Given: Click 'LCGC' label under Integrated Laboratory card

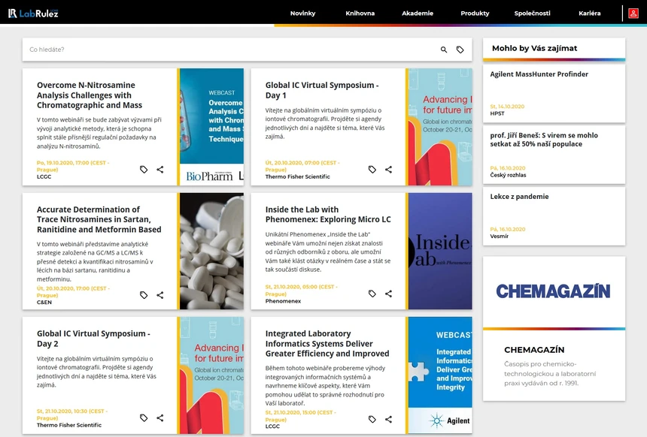Looking at the screenshot, I should [272, 426].
